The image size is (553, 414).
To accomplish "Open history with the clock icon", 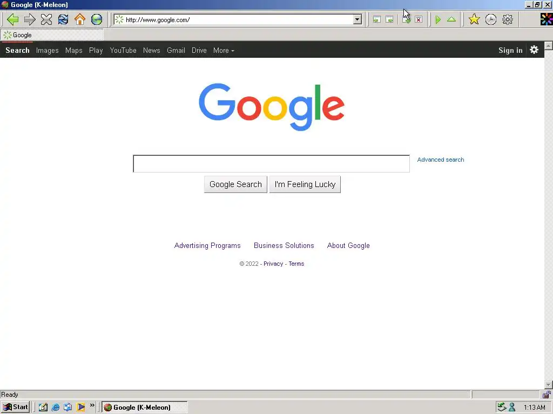I will (490, 19).
